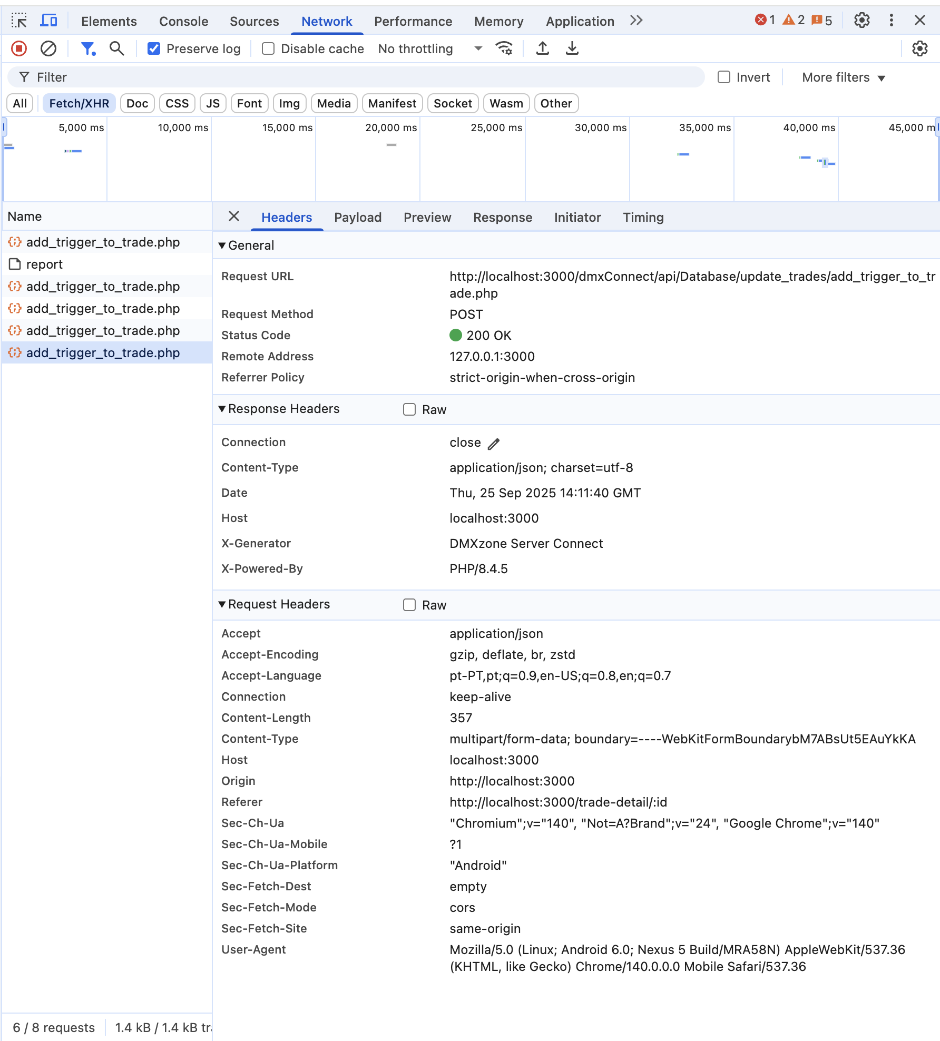This screenshot has width=940, height=1041.
Task: Toggle the device toolbar icon
Action: 49,21
